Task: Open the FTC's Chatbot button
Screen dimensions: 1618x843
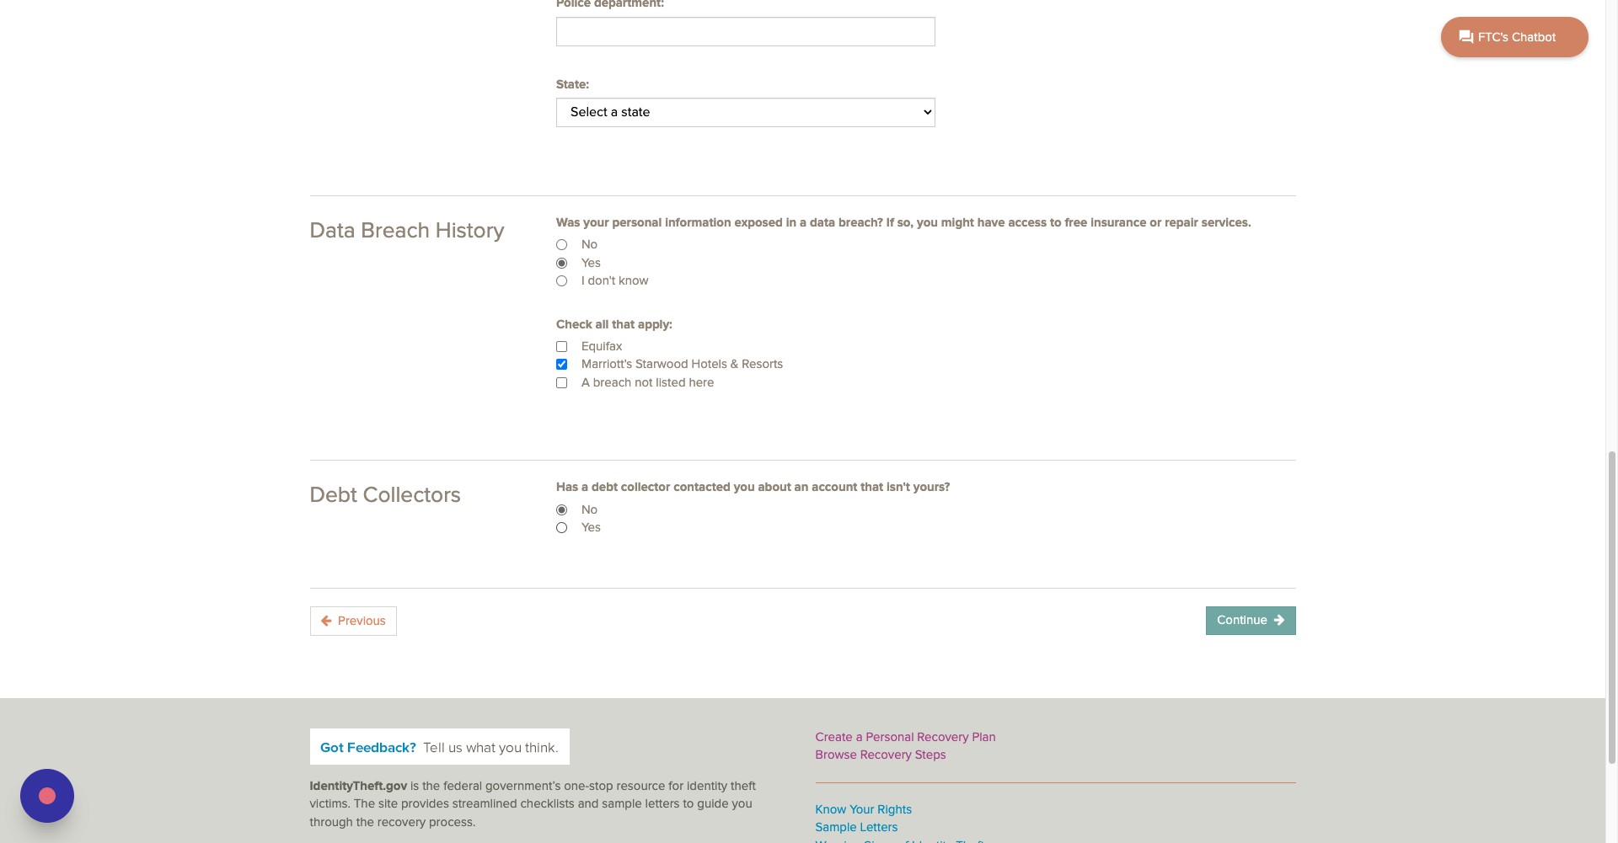Action: click(1514, 37)
